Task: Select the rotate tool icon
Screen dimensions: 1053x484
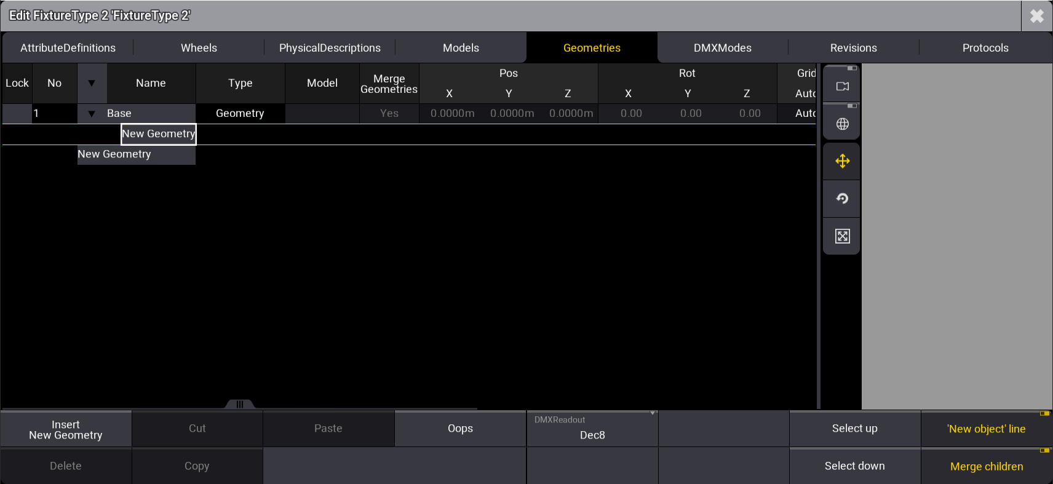Action: (x=842, y=199)
